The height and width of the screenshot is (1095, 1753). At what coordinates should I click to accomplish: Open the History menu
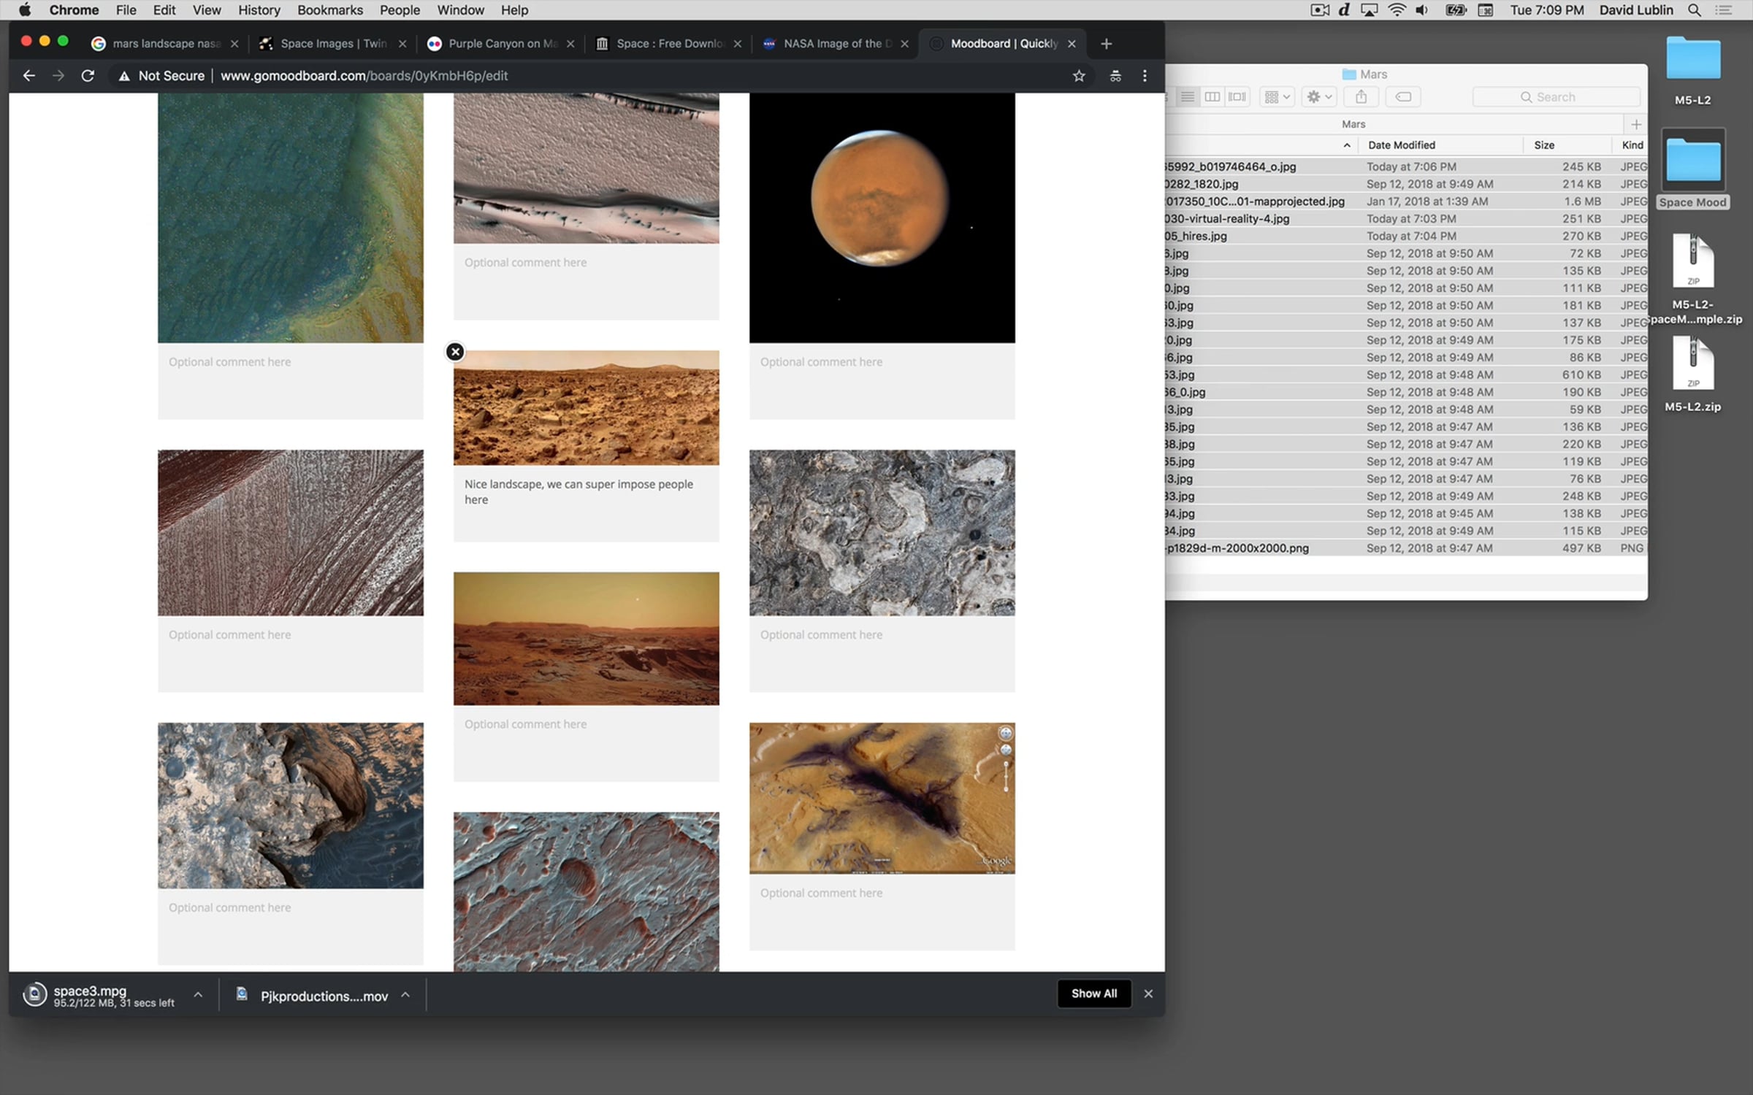pos(259,10)
